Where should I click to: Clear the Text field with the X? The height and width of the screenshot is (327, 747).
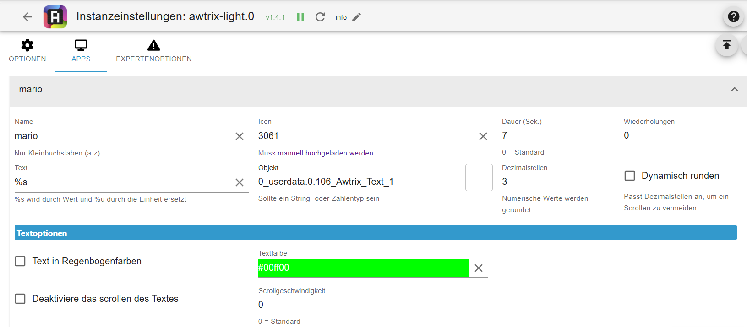click(x=240, y=182)
